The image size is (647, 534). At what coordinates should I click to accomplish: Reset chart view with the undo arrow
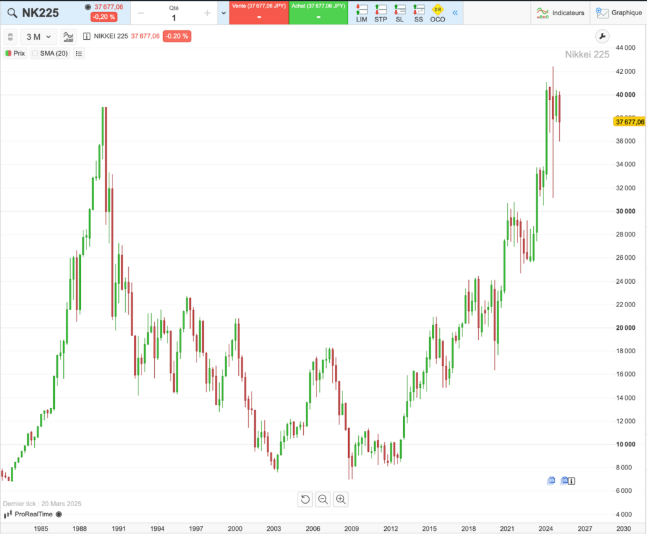(x=305, y=499)
